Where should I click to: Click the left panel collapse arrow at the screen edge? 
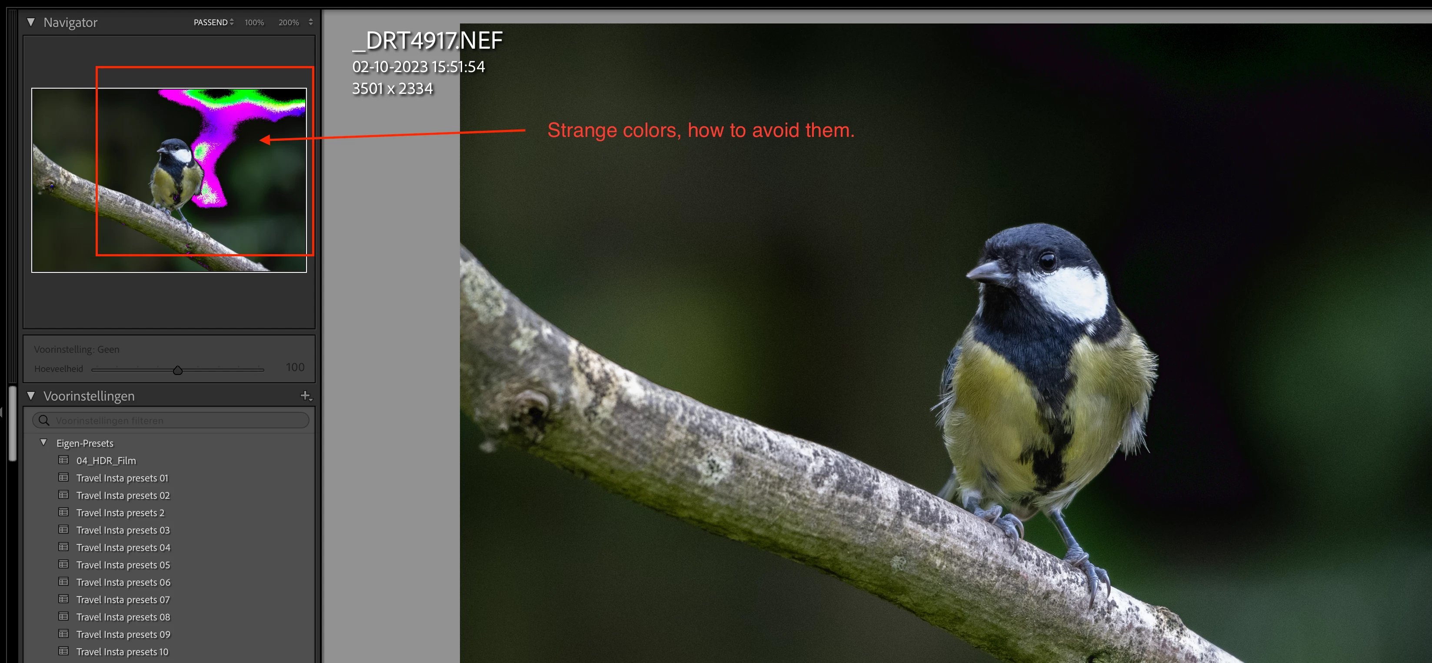2,412
